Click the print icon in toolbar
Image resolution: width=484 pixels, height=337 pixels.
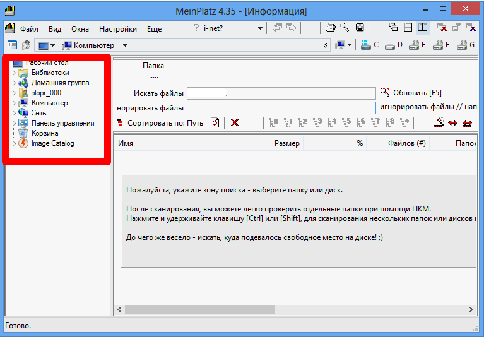point(331,28)
